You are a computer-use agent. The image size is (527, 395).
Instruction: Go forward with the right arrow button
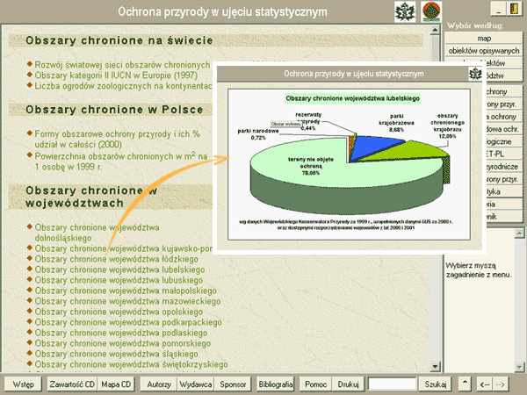pyautogui.click(x=500, y=384)
